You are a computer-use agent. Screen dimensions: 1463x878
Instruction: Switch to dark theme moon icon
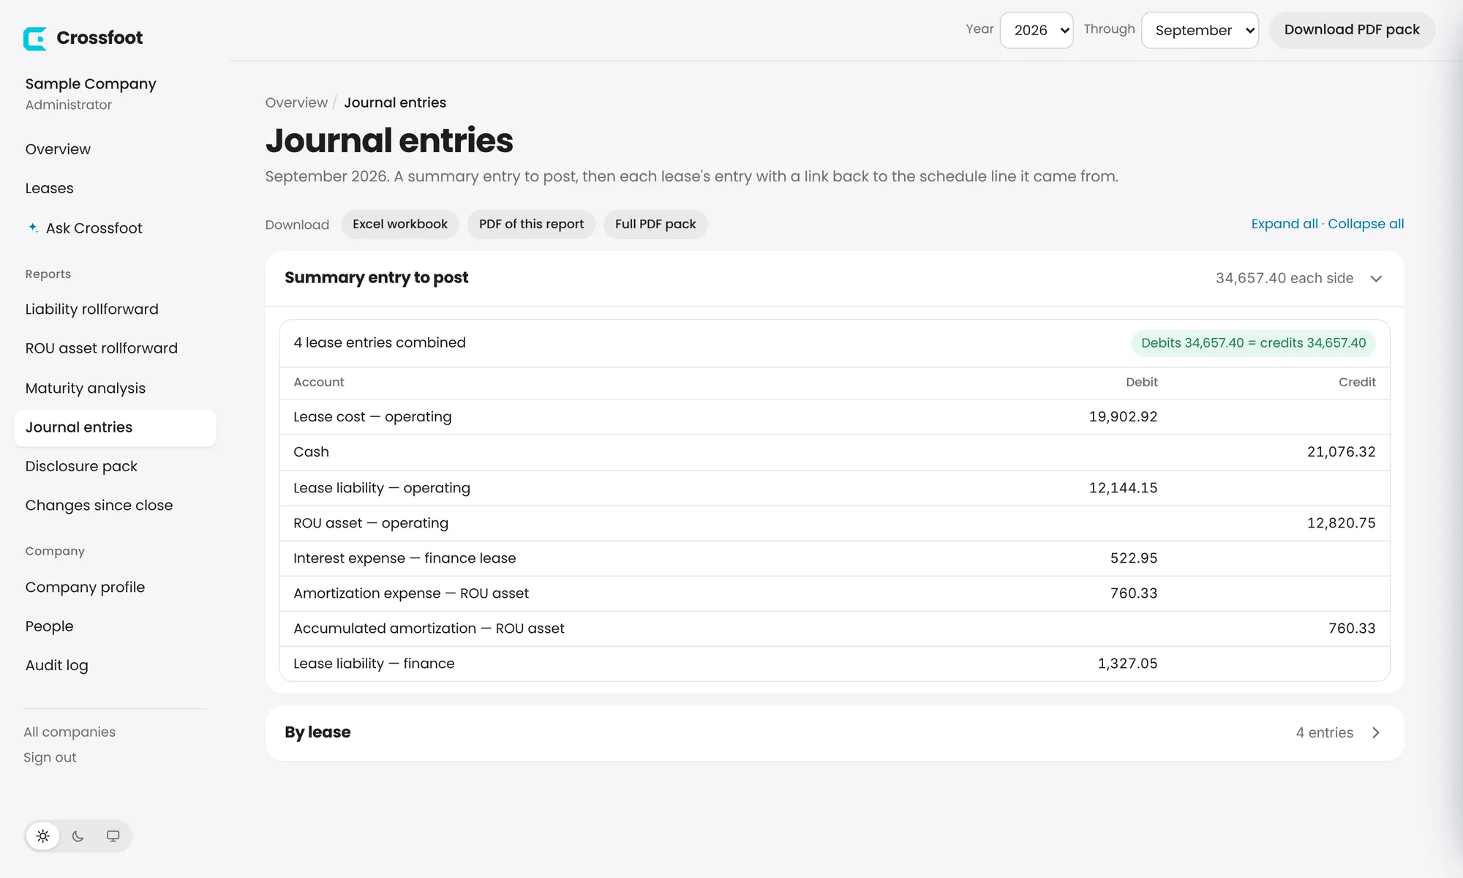pyautogui.click(x=78, y=836)
